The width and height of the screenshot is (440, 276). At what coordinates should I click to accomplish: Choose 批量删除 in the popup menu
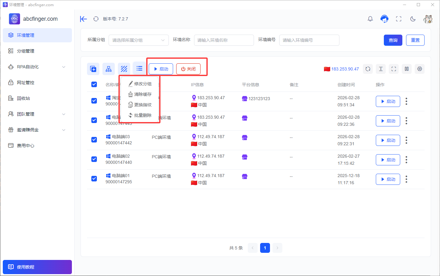click(x=140, y=115)
